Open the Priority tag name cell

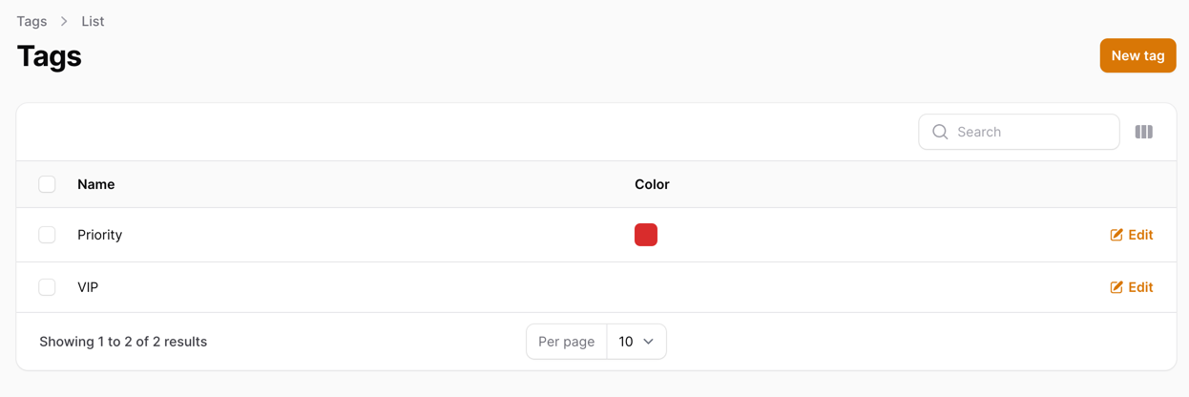[100, 235]
